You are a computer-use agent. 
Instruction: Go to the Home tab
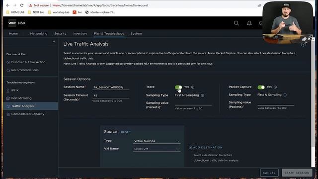(x=13, y=33)
